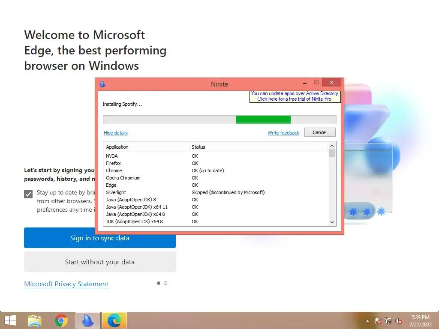Select the Edge row in the list
Viewport: 439px width, 329px height.
pyautogui.click(x=216, y=185)
